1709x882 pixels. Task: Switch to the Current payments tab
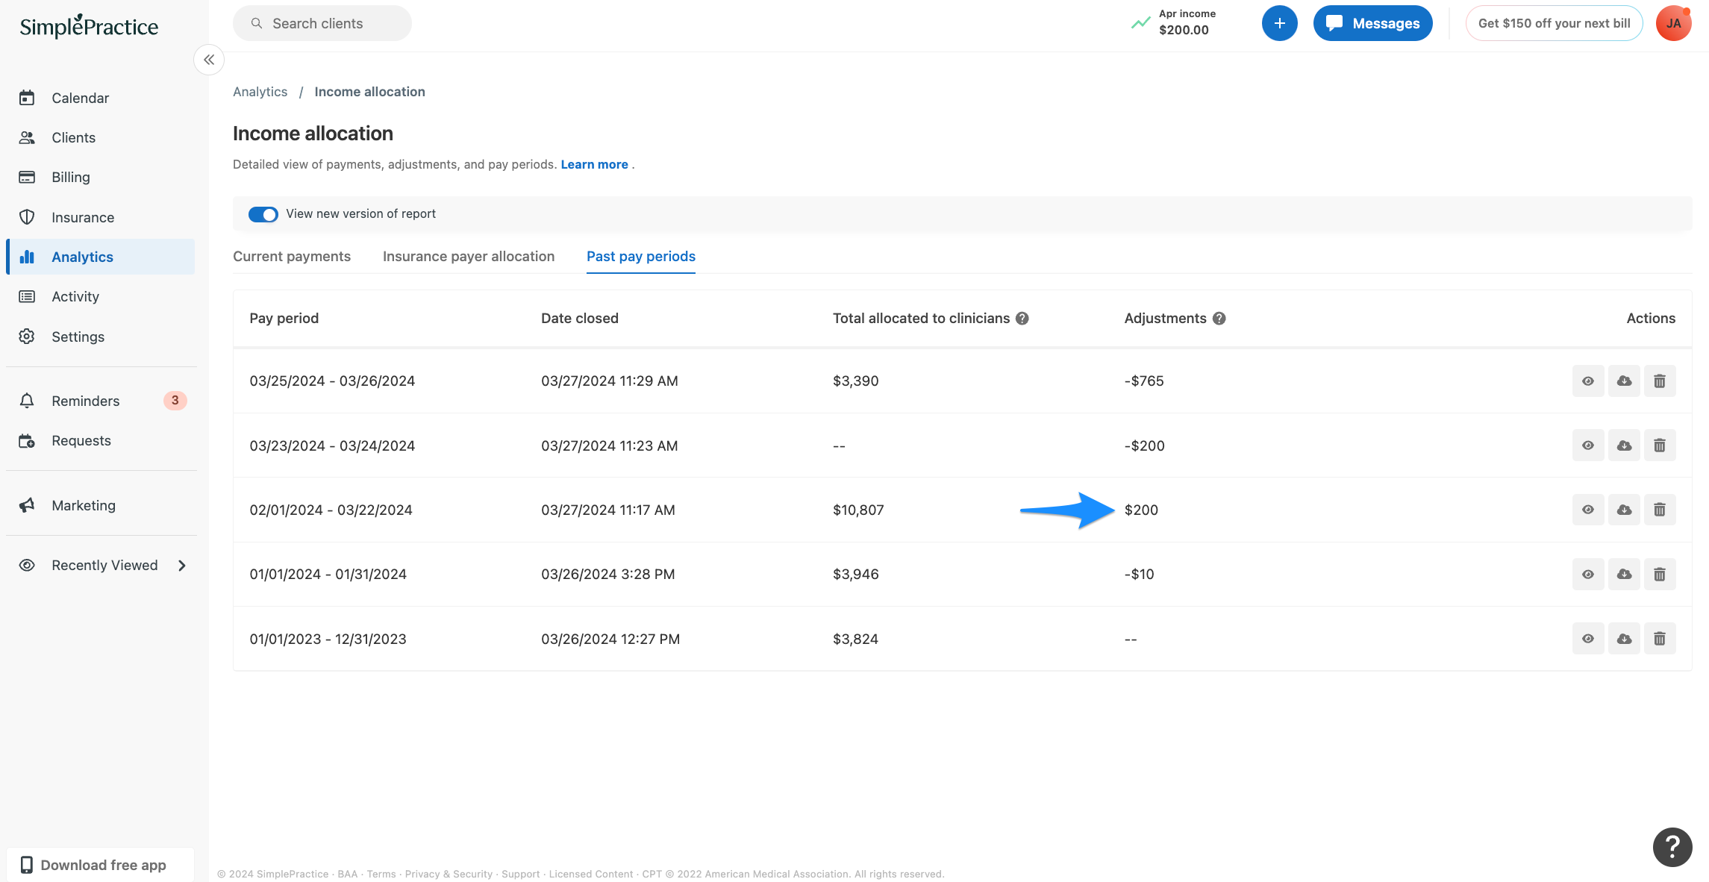(292, 256)
